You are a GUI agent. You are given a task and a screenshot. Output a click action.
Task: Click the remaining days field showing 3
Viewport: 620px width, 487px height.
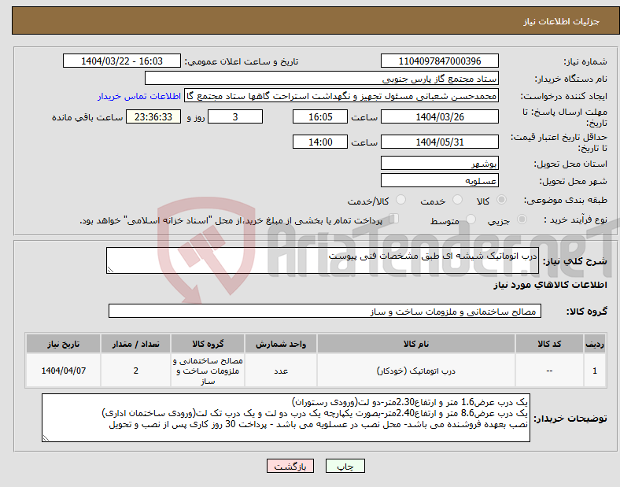235,116
